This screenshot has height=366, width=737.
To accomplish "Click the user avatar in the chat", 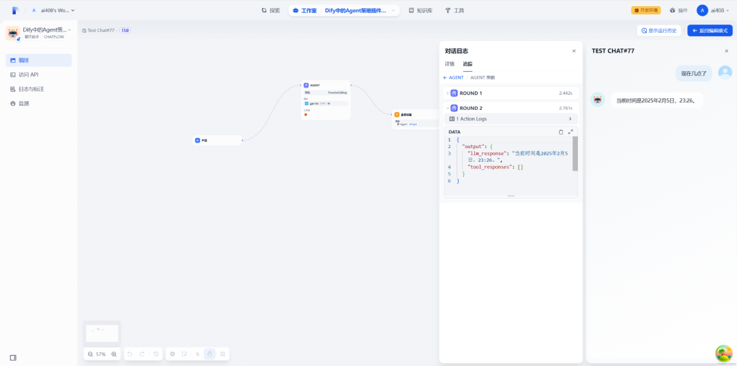I will point(725,72).
